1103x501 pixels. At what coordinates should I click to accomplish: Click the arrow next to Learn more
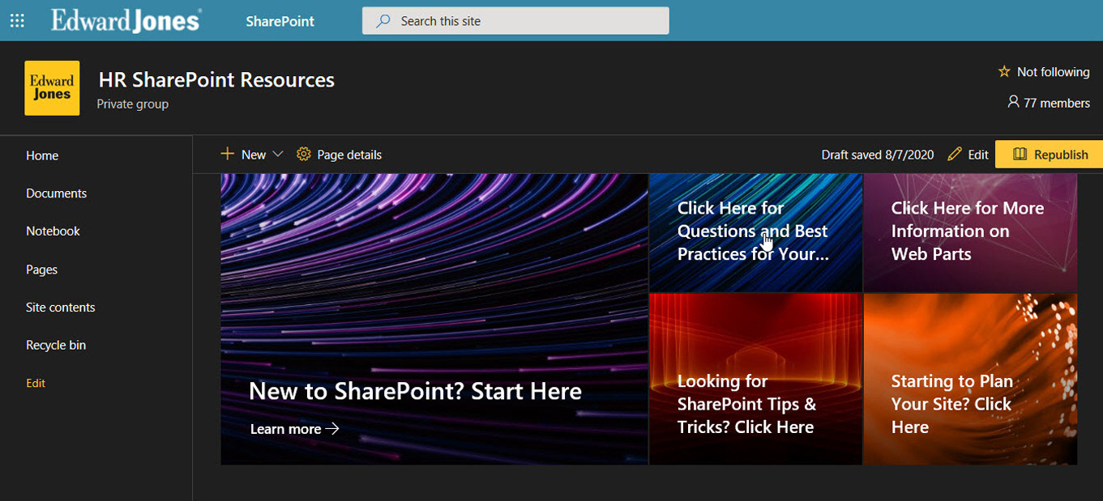[x=331, y=429]
